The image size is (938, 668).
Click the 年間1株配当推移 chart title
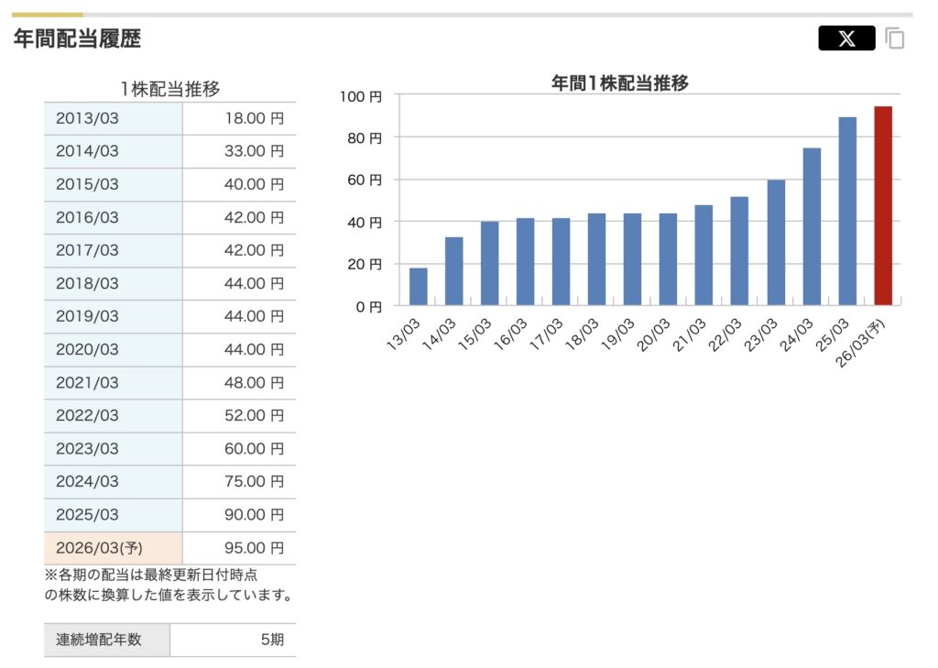[619, 83]
